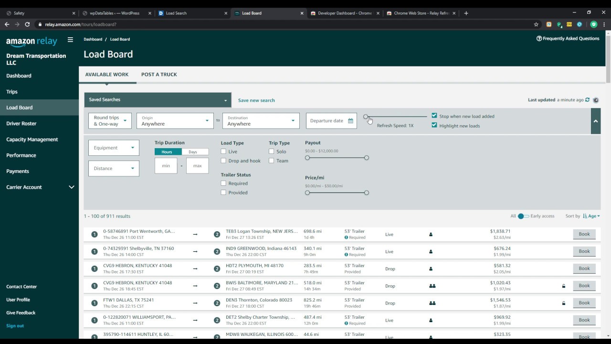Click the Save new search link

(x=256, y=100)
